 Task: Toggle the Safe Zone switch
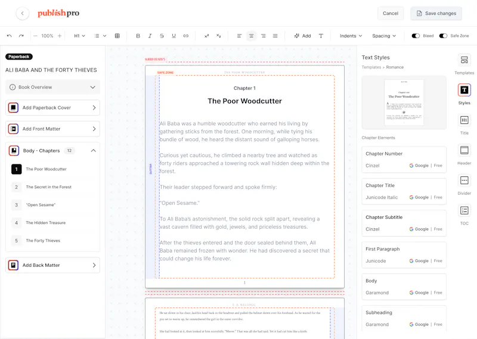tap(443, 36)
